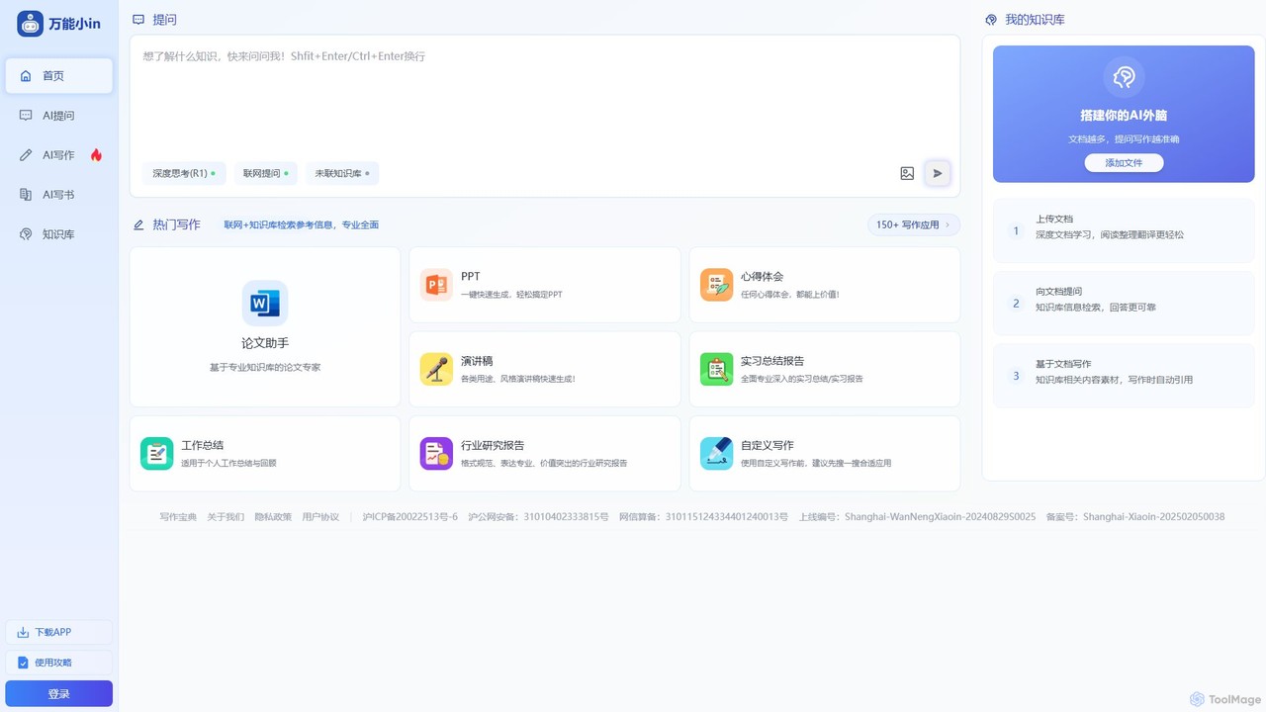This screenshot has width=1266, height=712.
Task: Click into the question input text area
Action: (545, 99)
